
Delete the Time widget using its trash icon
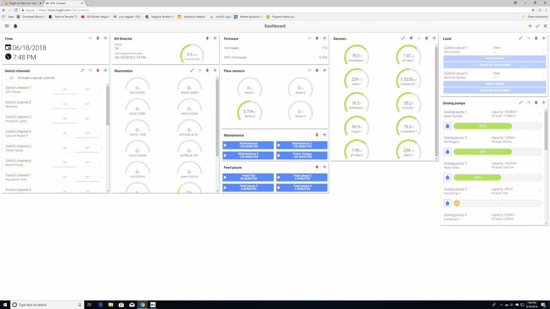[98, 38]
